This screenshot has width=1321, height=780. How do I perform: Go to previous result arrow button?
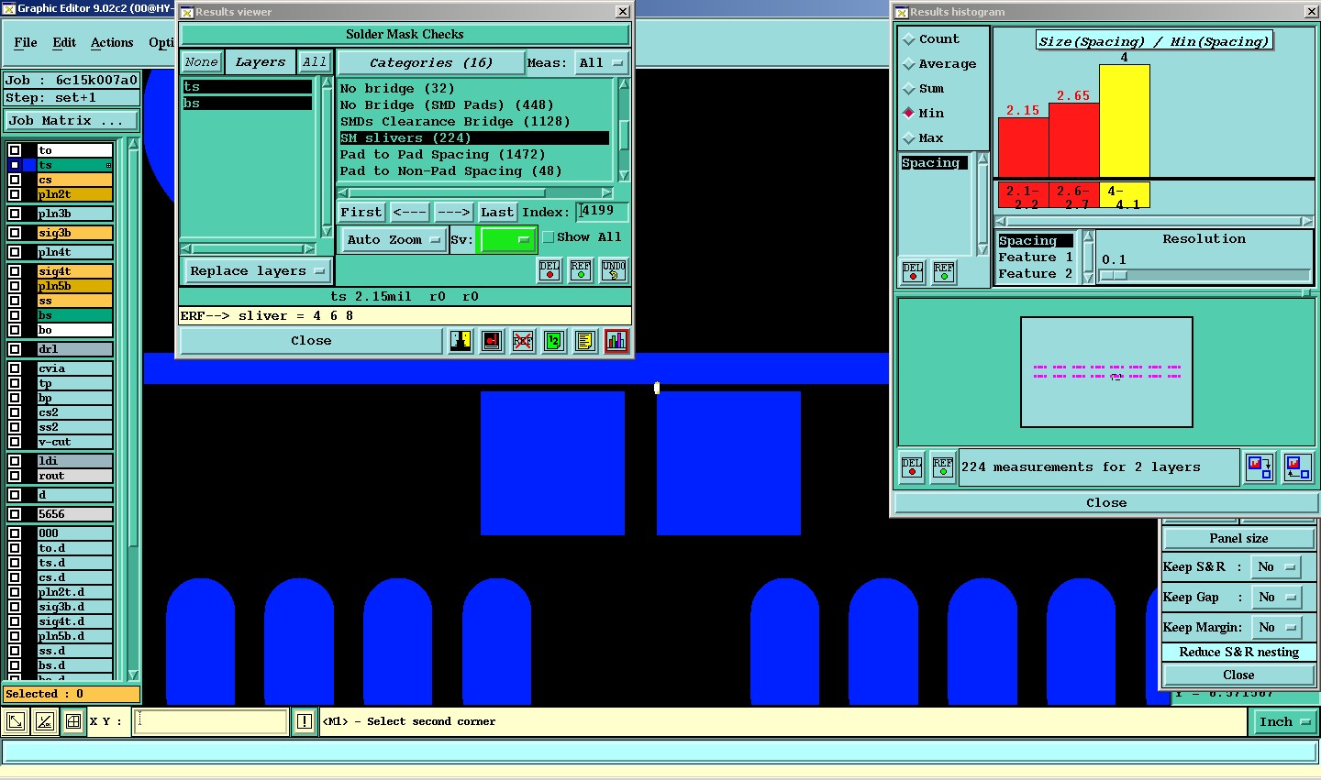[410, 212]
